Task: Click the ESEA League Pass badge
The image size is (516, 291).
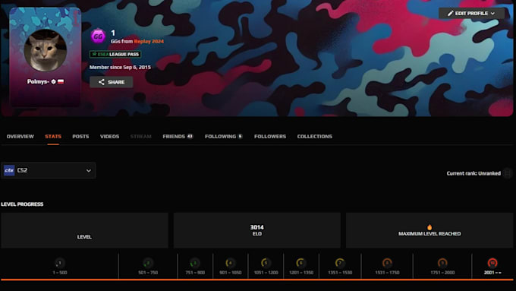Action: pos(115,55)
